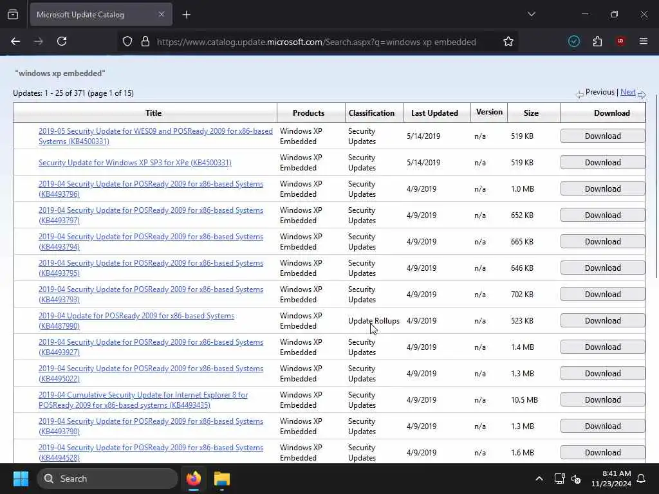Sort by Products column header

308,113
